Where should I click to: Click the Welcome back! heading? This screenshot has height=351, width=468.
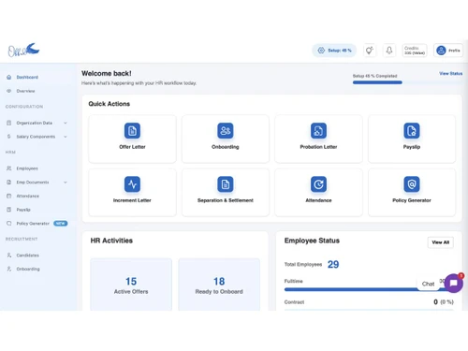(107, 73)
